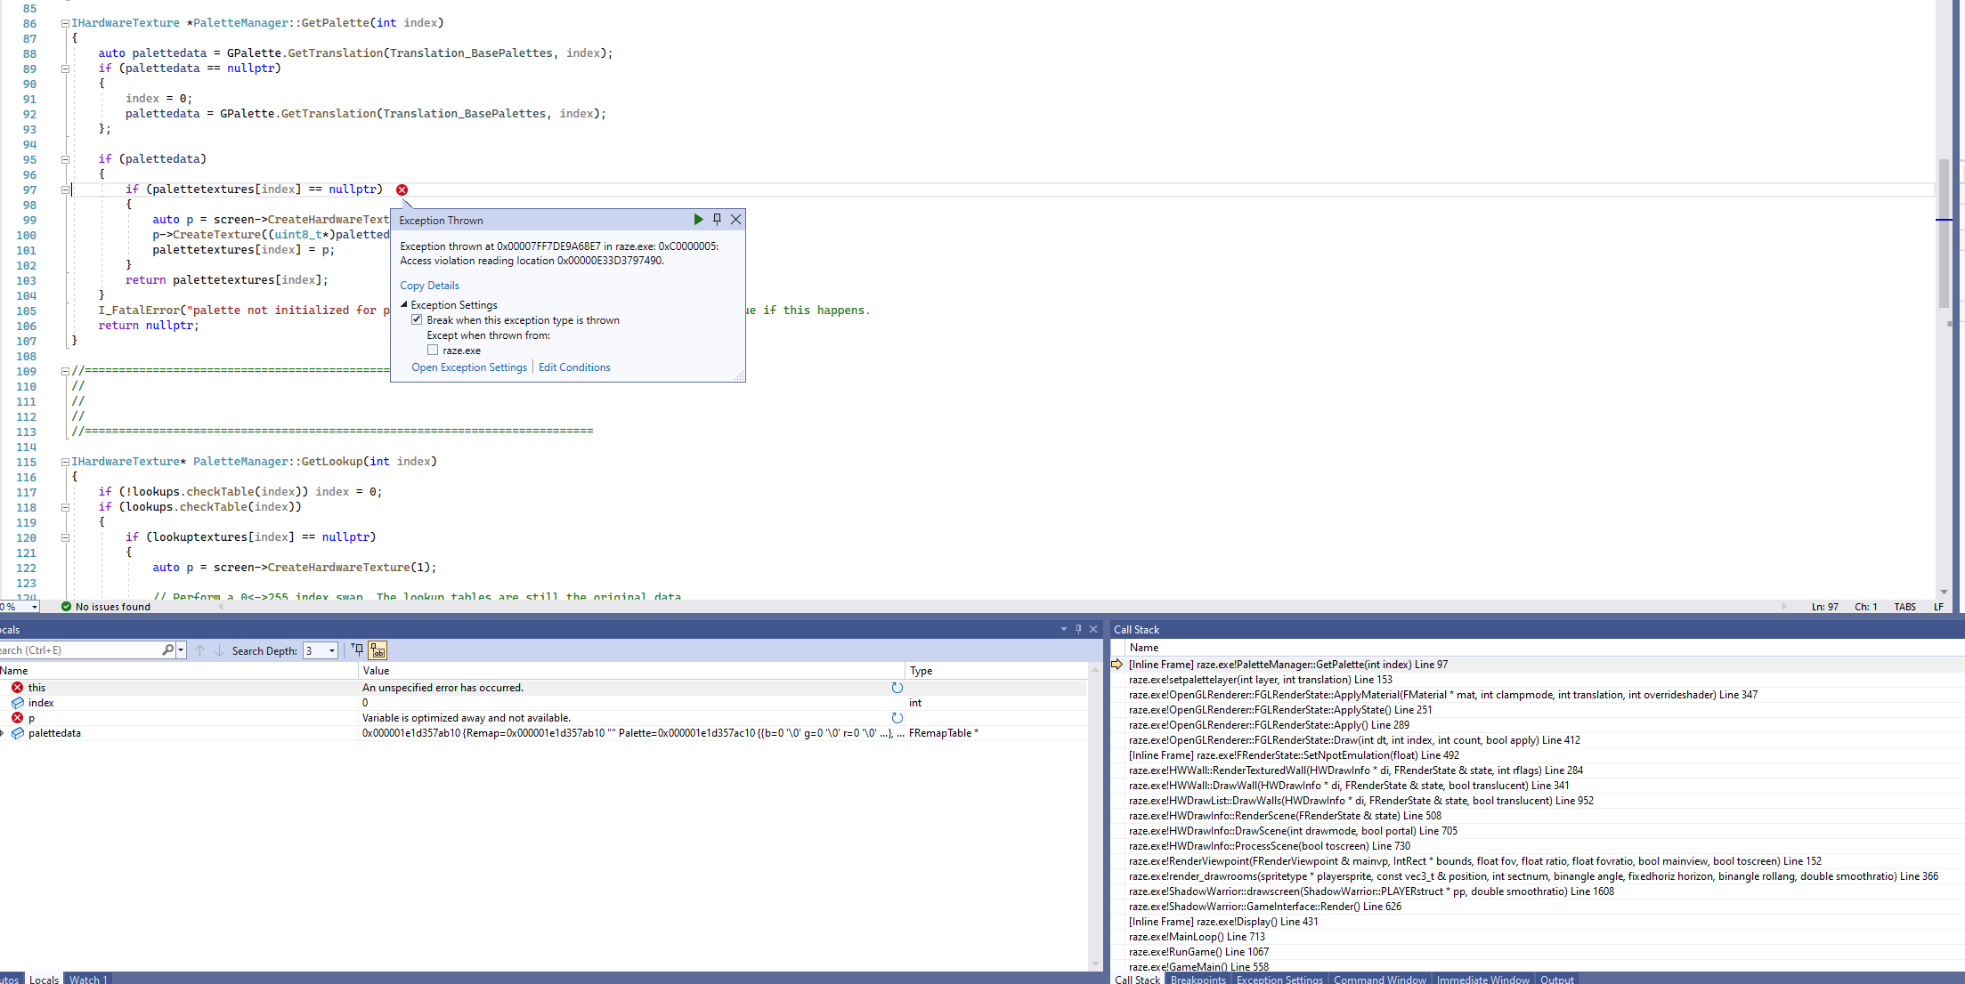Click the Copy Details link

pyautogui.click(x=429, y=285)
